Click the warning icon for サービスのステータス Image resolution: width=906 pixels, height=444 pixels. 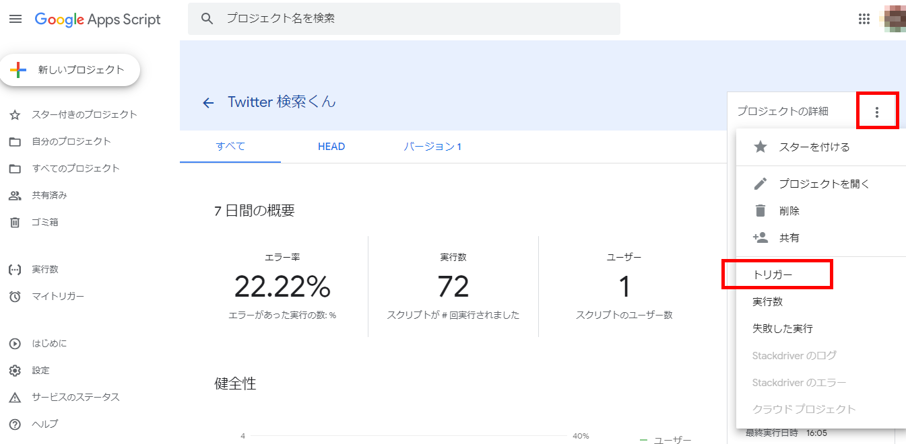[15, 398]
